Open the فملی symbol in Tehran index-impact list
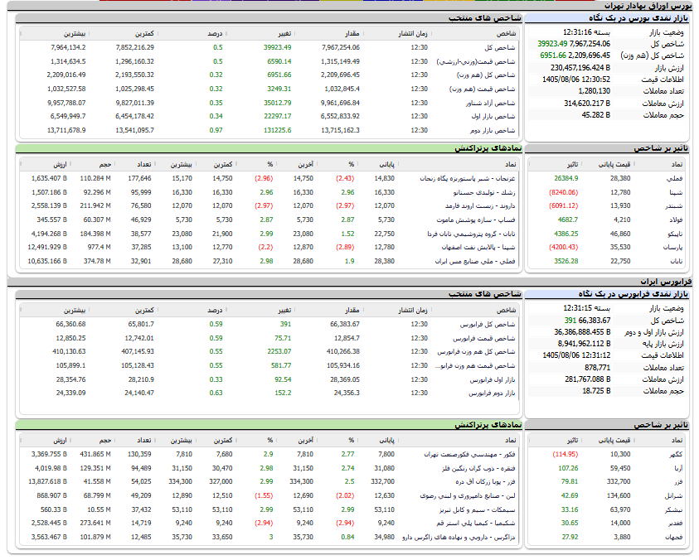The image size is (699, 560). (677, 179)
